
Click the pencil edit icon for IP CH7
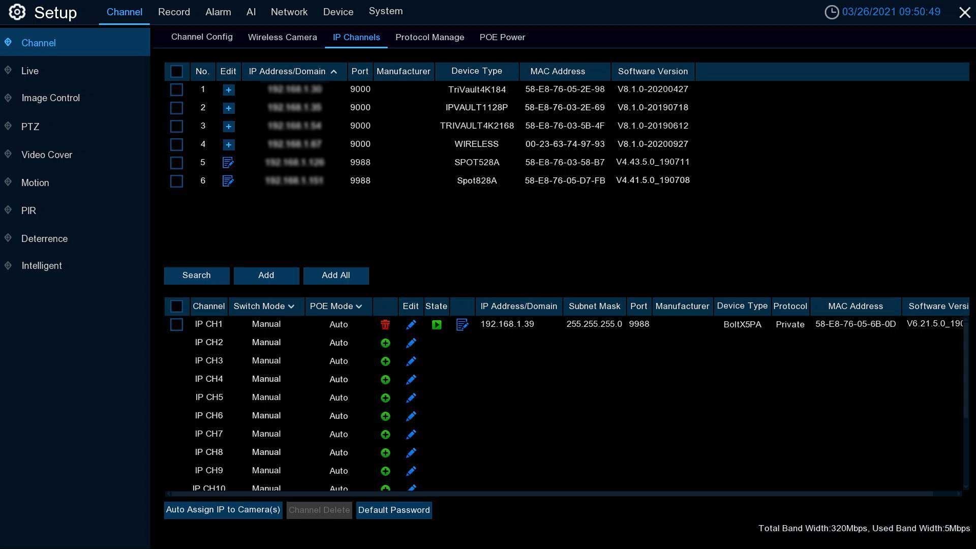[x=411, y=435]
